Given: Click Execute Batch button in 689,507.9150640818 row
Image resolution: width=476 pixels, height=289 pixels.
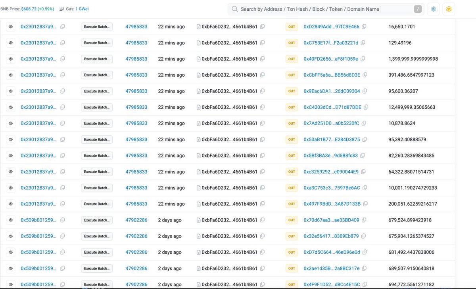Looking at the screenshot, I should [x=97, y=268].
